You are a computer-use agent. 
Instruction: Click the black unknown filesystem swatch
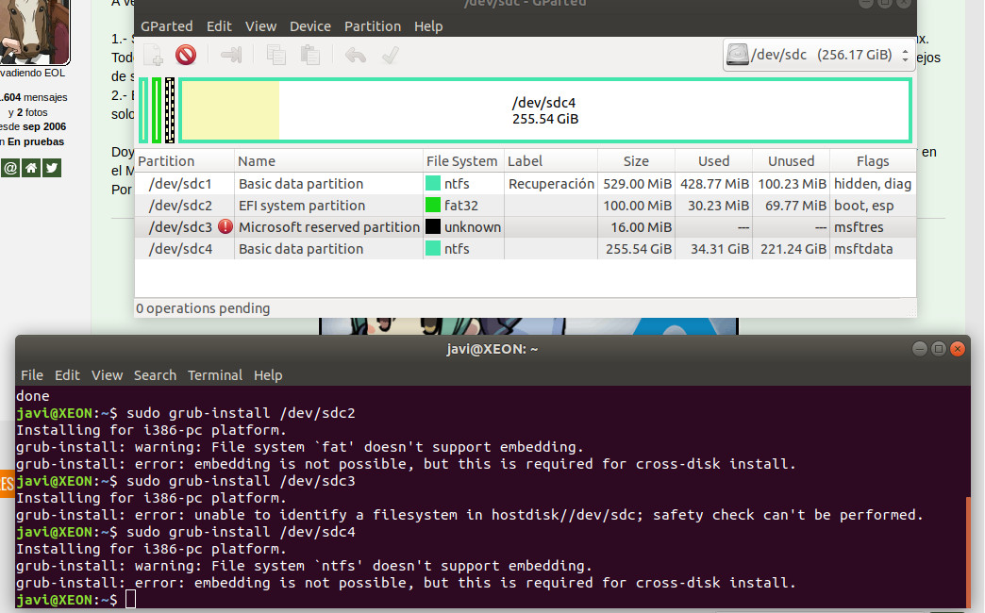[x=433, y=226]
